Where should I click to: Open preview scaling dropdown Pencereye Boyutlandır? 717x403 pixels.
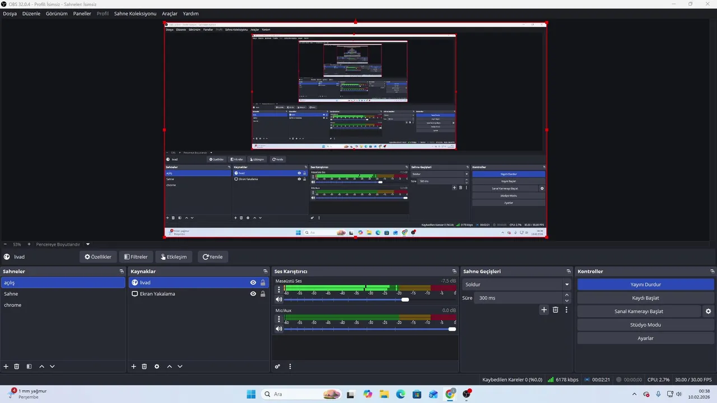pyautogui.click(x=63, y=244)
